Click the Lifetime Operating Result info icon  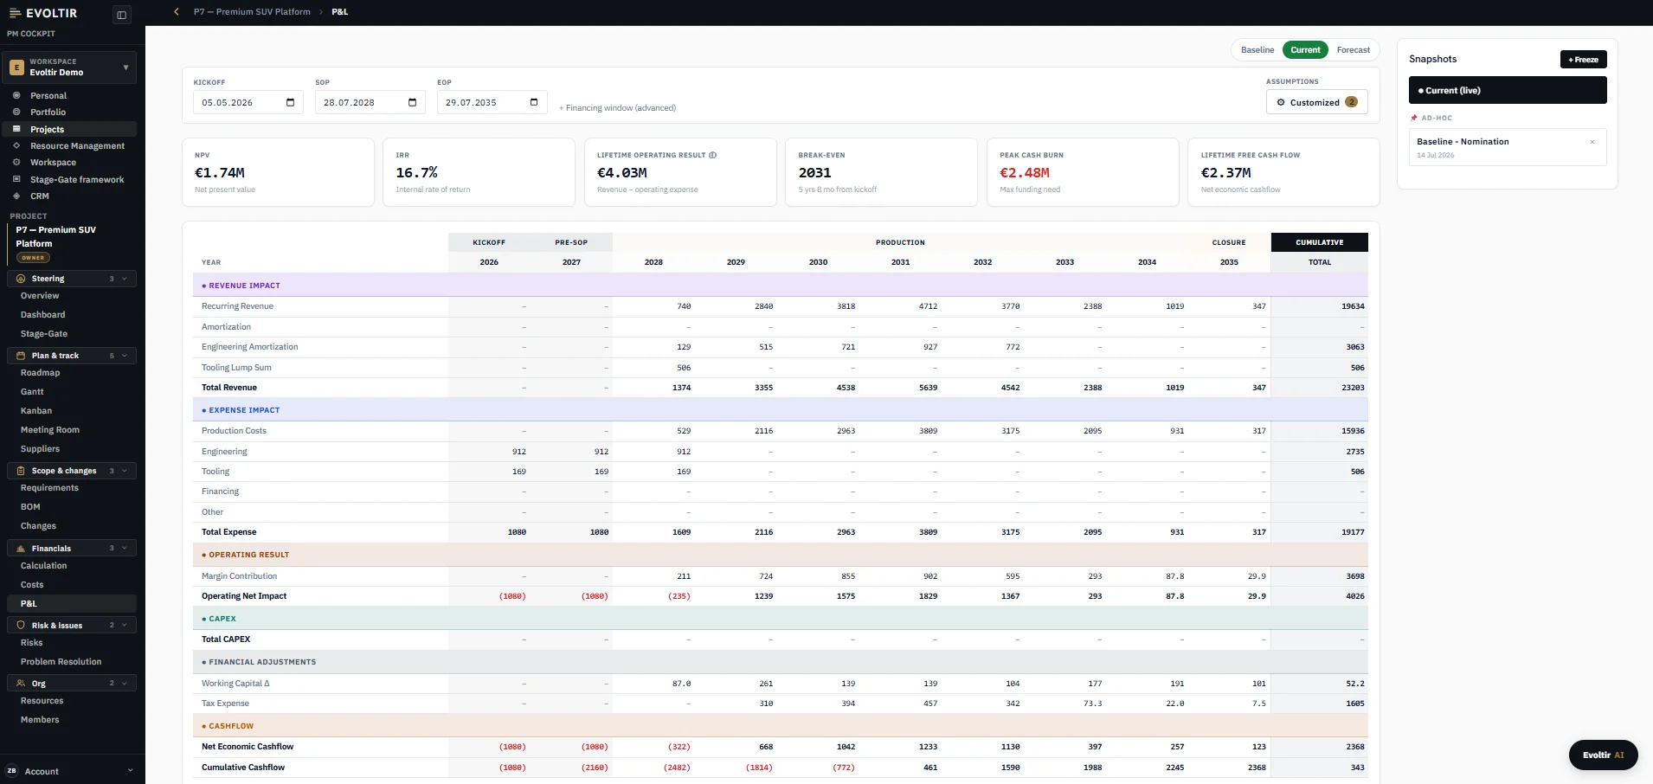point(713,156)
